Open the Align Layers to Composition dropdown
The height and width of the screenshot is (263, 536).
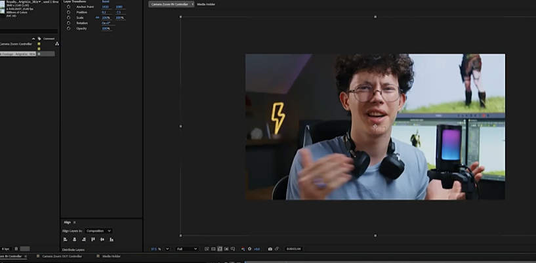[98, 231]
